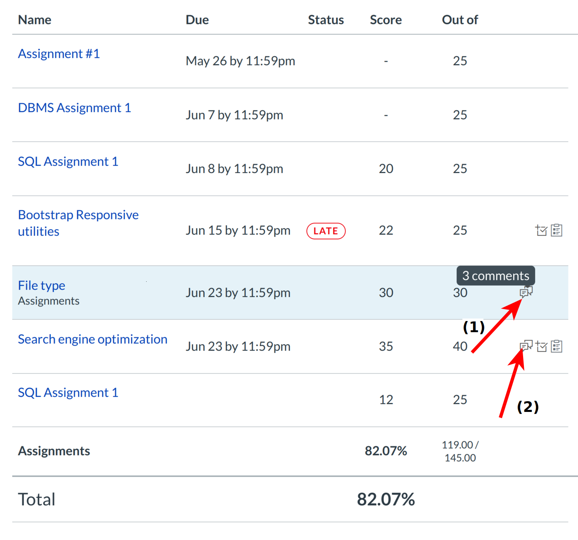Click the Status column header
578x540 pixels.
pyautogui.click(x=326, y=20)
